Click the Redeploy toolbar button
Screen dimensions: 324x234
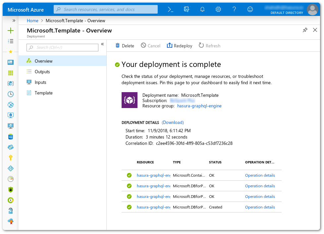[x=179, y=46]
